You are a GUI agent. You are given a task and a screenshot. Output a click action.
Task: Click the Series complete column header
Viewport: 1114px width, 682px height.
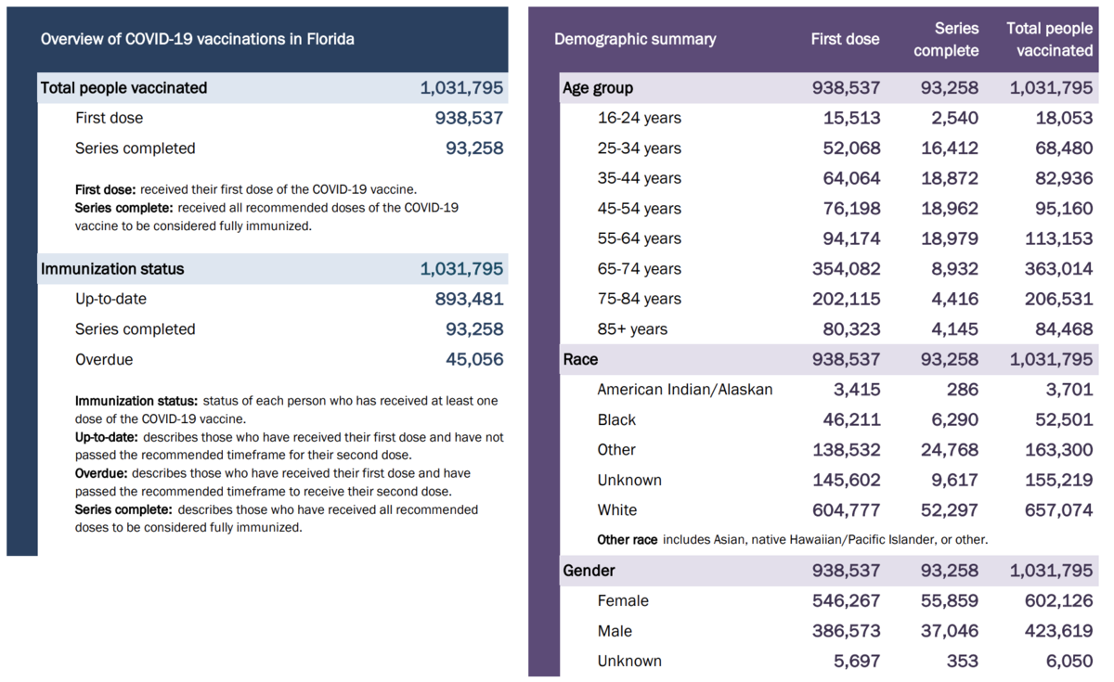[x=946, y=40]
